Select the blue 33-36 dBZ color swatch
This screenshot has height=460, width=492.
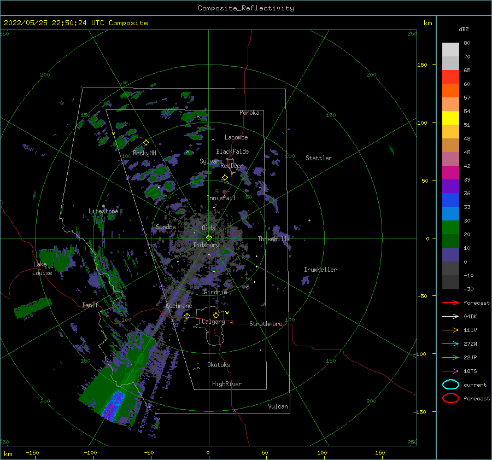tap(450, 200)
